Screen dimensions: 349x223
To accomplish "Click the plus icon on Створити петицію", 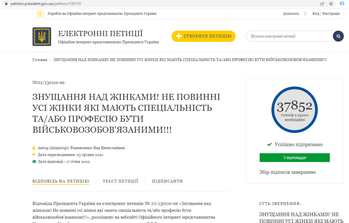I will coord(179,36).
